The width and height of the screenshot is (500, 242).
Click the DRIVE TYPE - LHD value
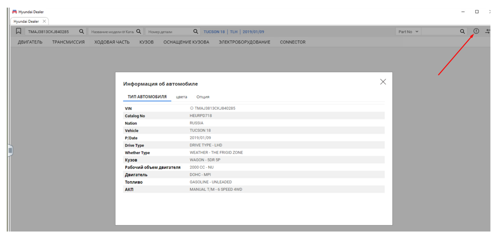[x=206, y=145]
